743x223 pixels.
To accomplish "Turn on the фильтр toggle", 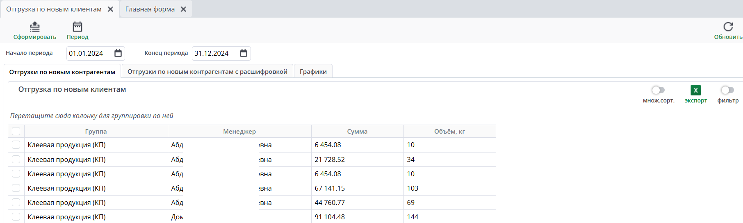I will pyautogui.click(x=727, y=90).
